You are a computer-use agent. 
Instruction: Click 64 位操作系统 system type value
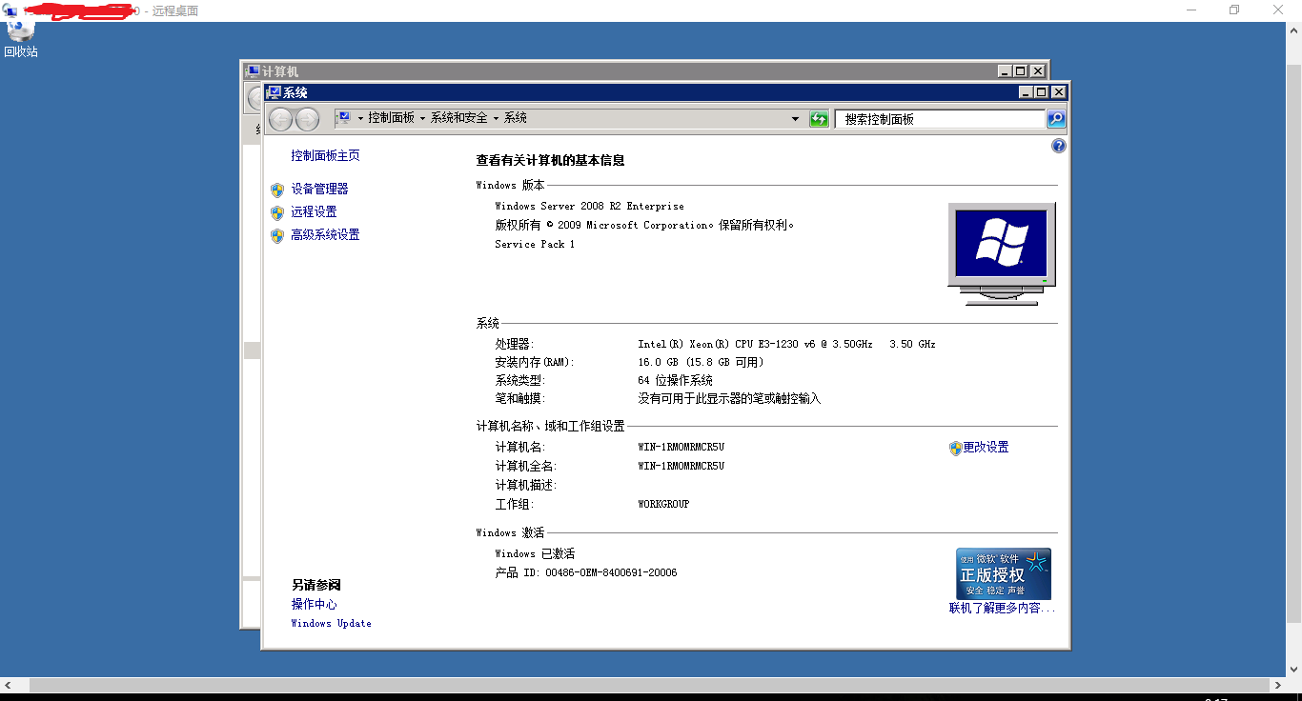tap(675, 381)
